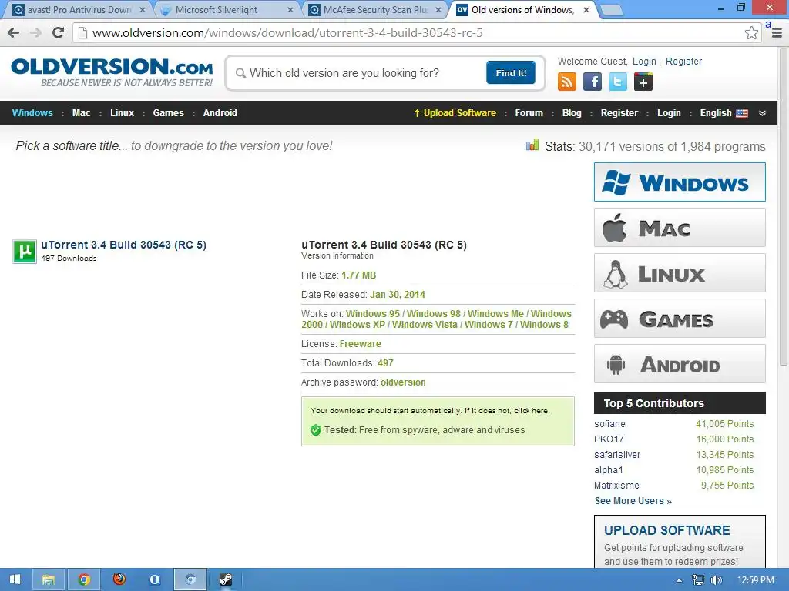789x591 pixels.
Task: Click the Register link beside Welcome Guest
Action: click(x=683, y=62)
